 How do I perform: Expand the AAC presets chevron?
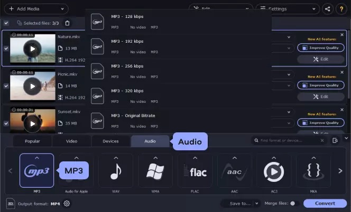[x=235, y=158]
